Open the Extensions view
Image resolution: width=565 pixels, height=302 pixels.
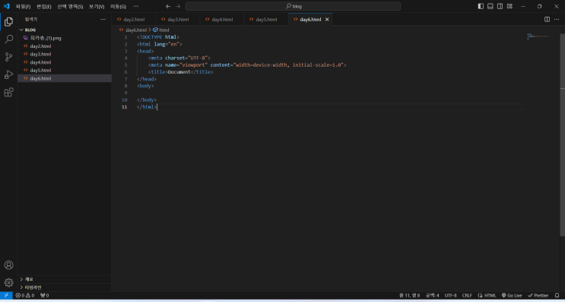(x=8, y=93)
